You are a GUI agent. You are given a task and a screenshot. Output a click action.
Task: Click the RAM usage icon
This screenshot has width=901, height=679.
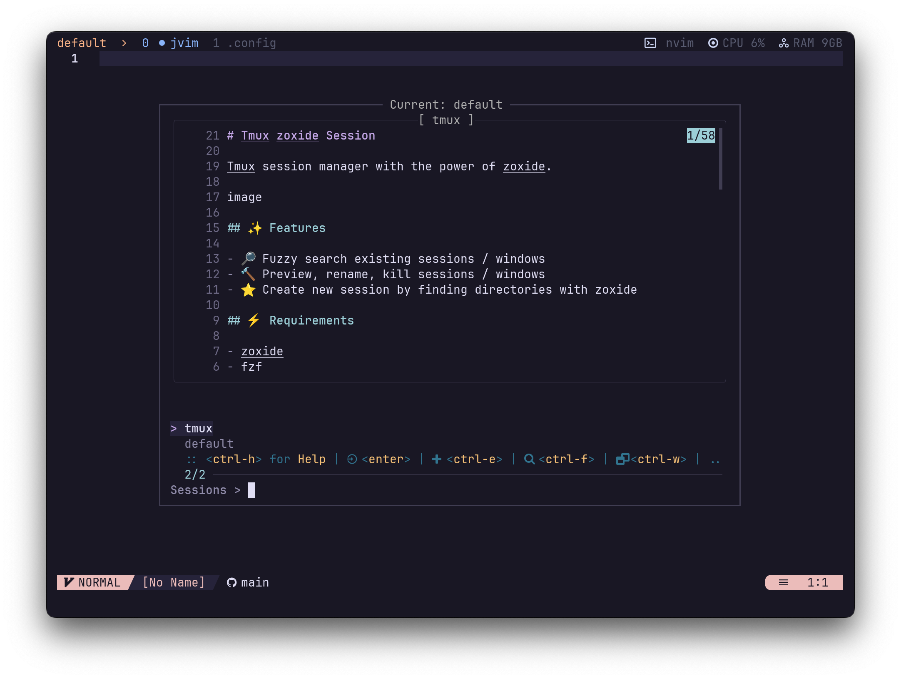coord(784,43)
